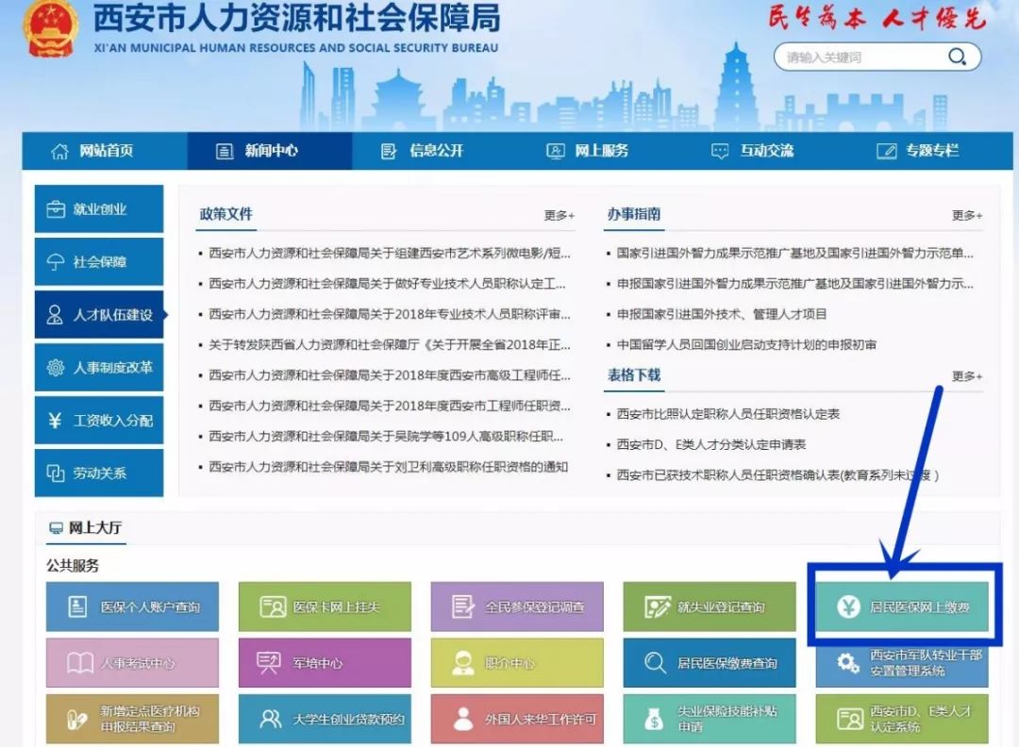Open the 网上服务 tab
This screenshot has width=1019, height=747.
pos(600,151)
